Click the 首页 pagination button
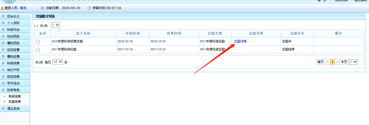 click(320, 62)
